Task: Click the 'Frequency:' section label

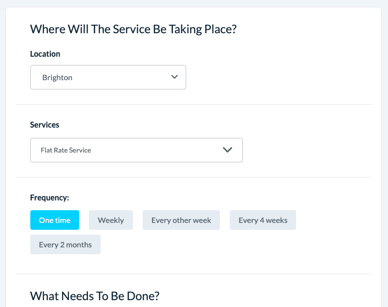Action: [50, 197]
